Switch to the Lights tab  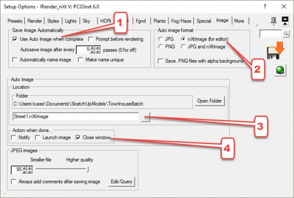[71, 21]
